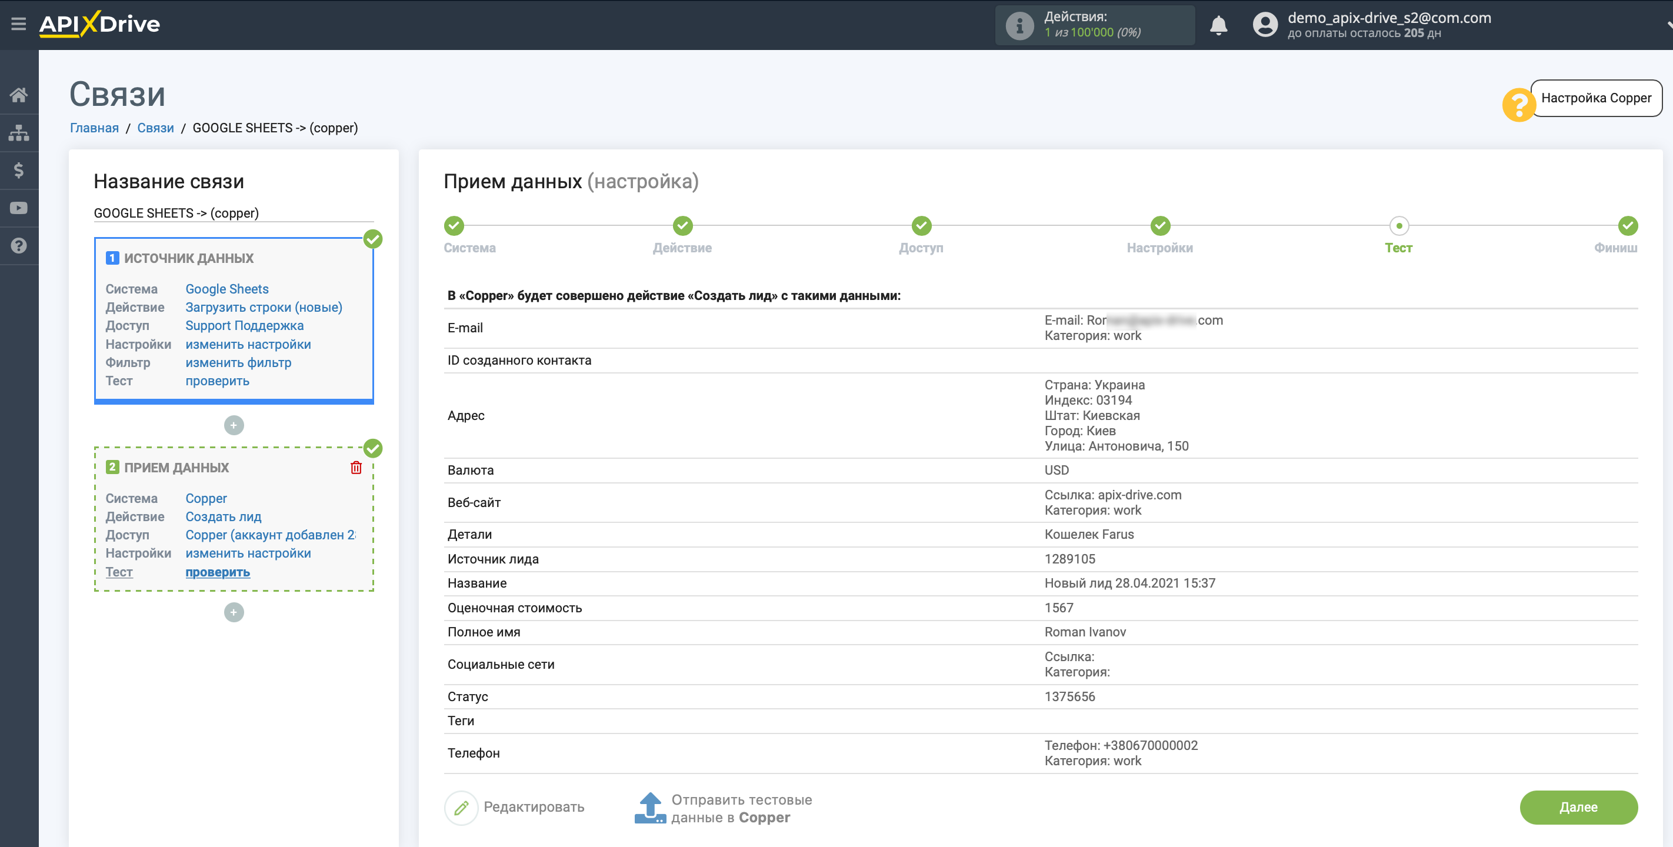Click the pencil edit icon
Viewport: 1673px width, 847px height.
(461, 808)
